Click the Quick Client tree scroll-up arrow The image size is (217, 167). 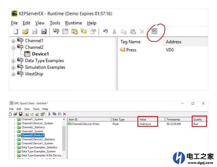tap(64, 120)
